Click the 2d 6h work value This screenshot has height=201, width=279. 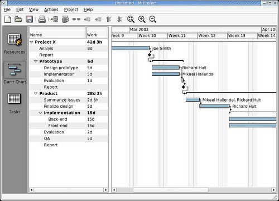pyautogui.click(x=93, y=100)
